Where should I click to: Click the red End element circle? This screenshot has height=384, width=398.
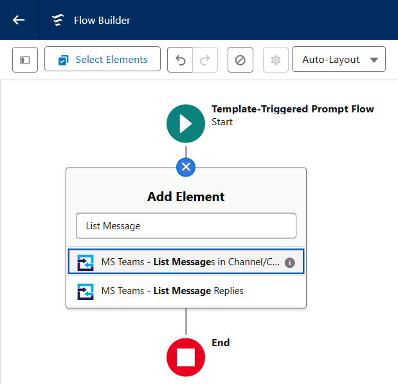[186, 357]
